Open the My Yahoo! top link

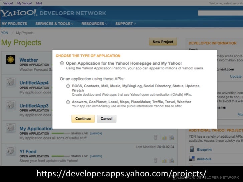click(24, 3)
